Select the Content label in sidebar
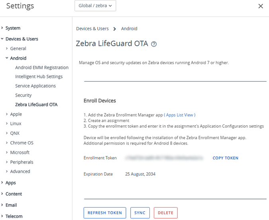 [14, 194]
